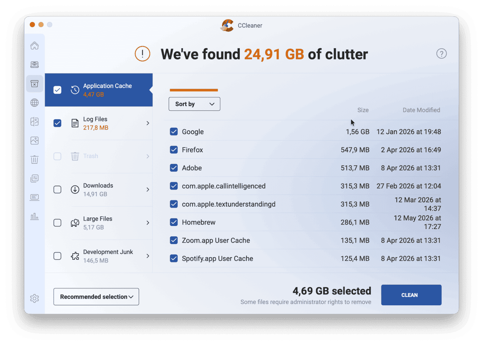This screenshot has height=346, width=483.
Task: Check the Development Junk category checkbox
Action: click(x=57, y=256)
